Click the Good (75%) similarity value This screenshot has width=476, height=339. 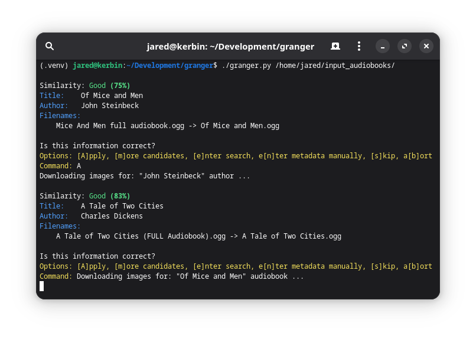[110, 86]
